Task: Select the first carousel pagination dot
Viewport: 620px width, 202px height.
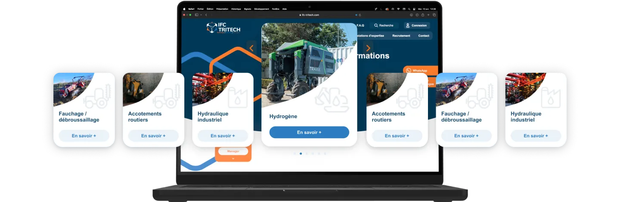Action: 294,154
